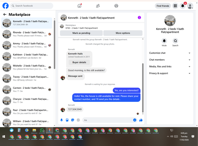The image size is (198, 146).
Task: Open the Groups icon in top bar
Action: (116, 6)
